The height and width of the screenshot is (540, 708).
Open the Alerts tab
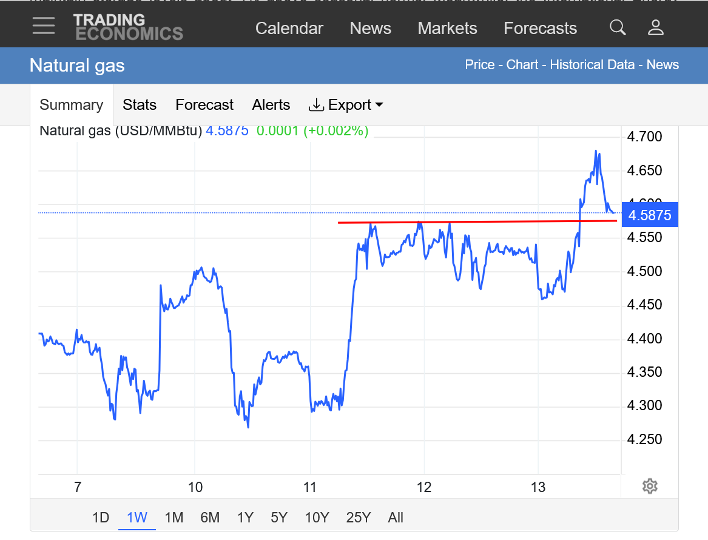[x=271, y=105]
